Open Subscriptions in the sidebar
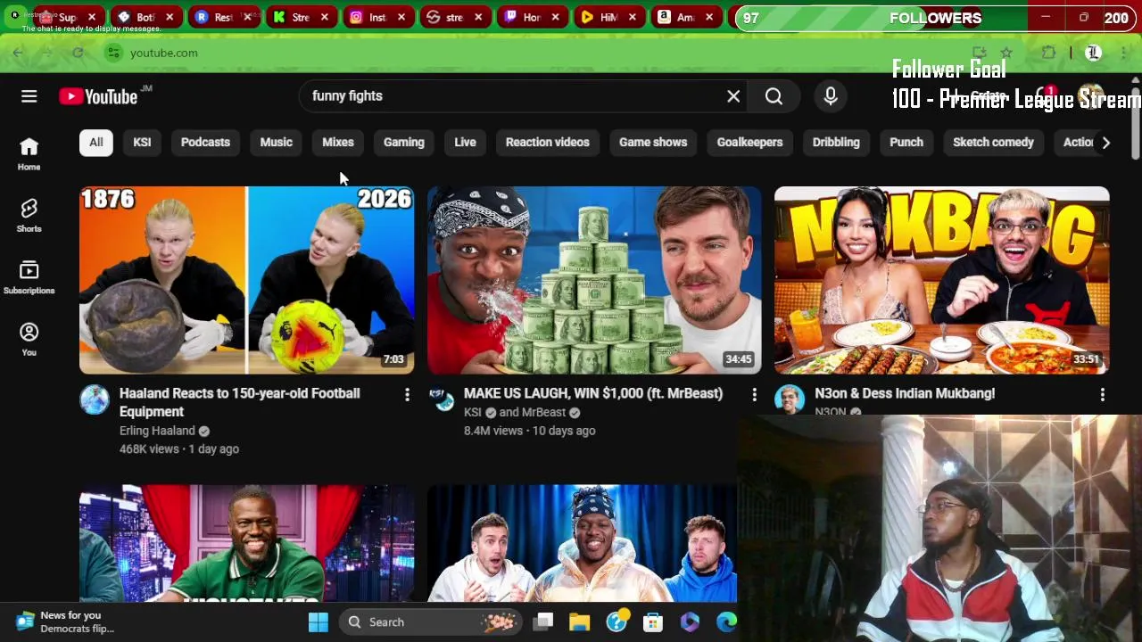The height and width of the screenshot is (642, 1142). (x=29, y=277)
